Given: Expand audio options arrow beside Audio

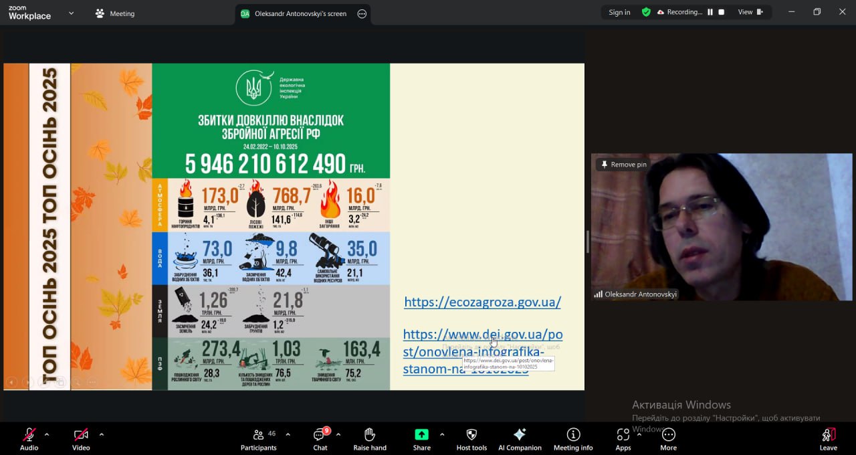Looking at the screenshot, I should point(47,434).
